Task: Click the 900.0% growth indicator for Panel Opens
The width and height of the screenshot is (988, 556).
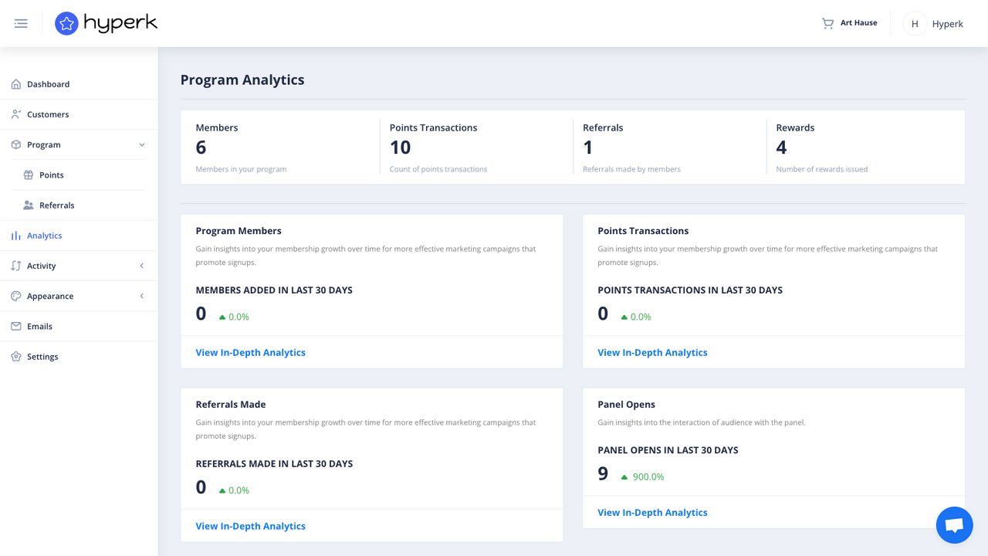Action: pos(644,476)
